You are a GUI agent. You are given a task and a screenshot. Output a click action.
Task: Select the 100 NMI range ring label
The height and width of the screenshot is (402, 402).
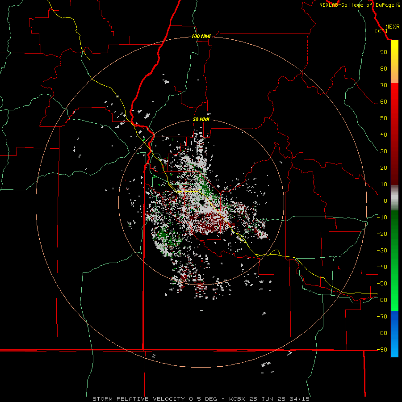tap(201, 36)
